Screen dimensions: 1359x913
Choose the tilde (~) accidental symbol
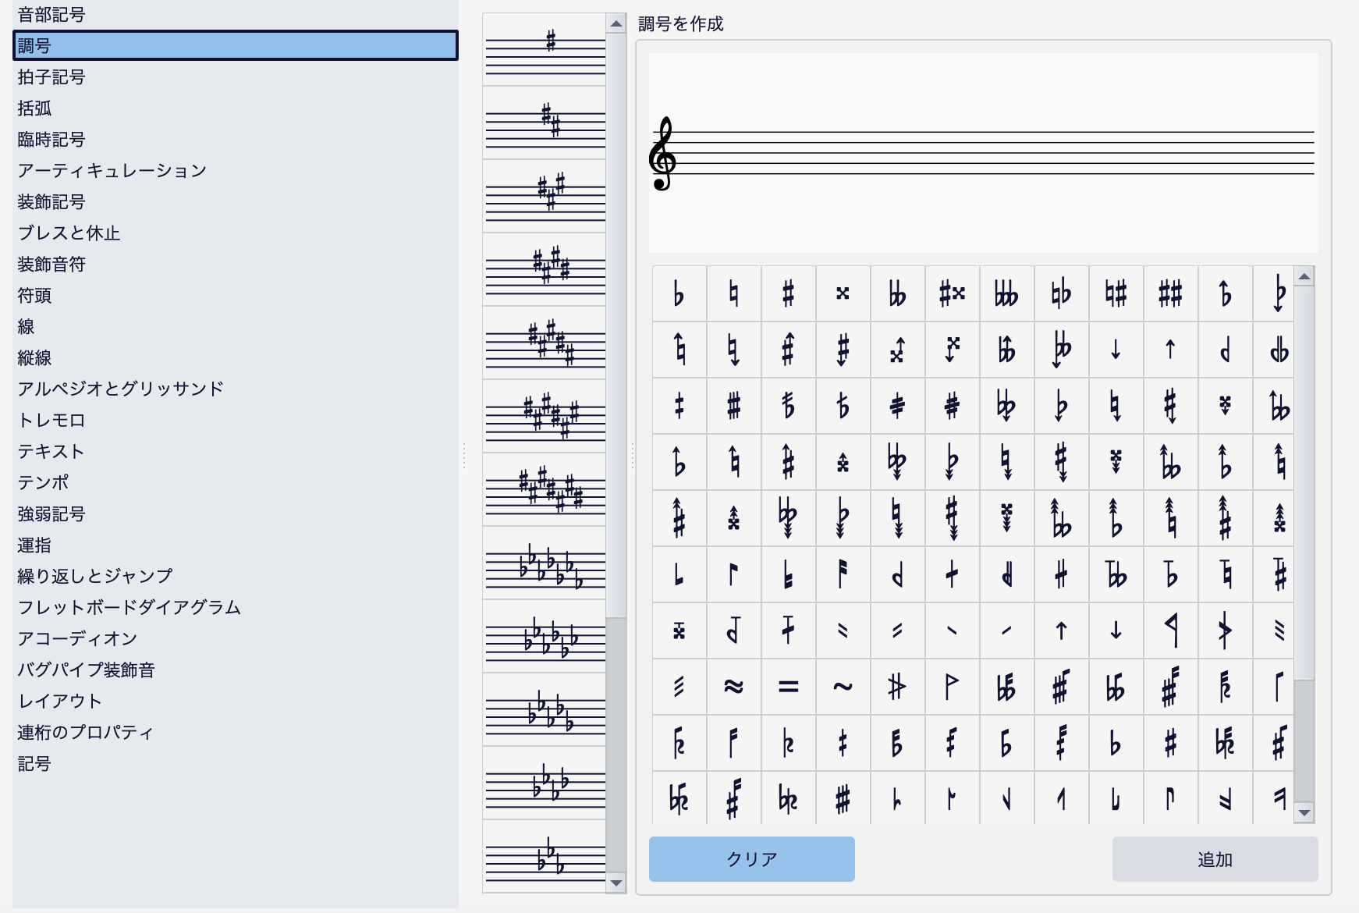coord(843,687)
